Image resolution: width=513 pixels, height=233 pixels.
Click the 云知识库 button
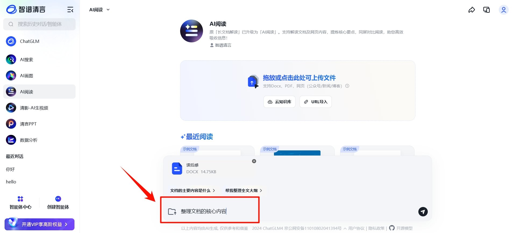(x=279, y=102)
